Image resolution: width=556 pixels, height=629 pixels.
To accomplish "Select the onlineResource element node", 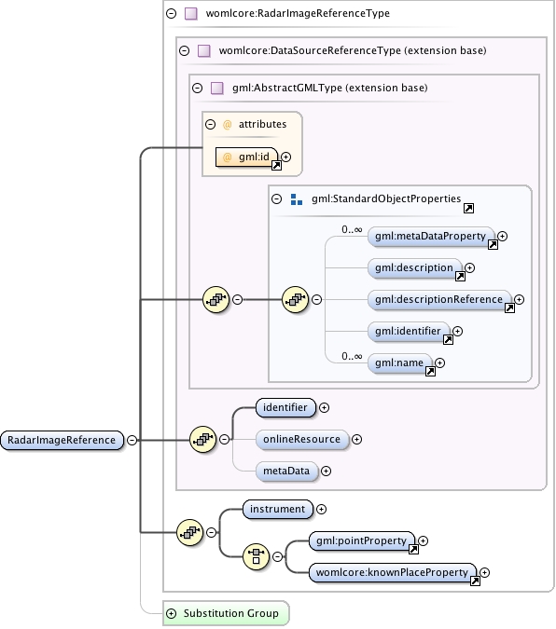I will point(302,440).
